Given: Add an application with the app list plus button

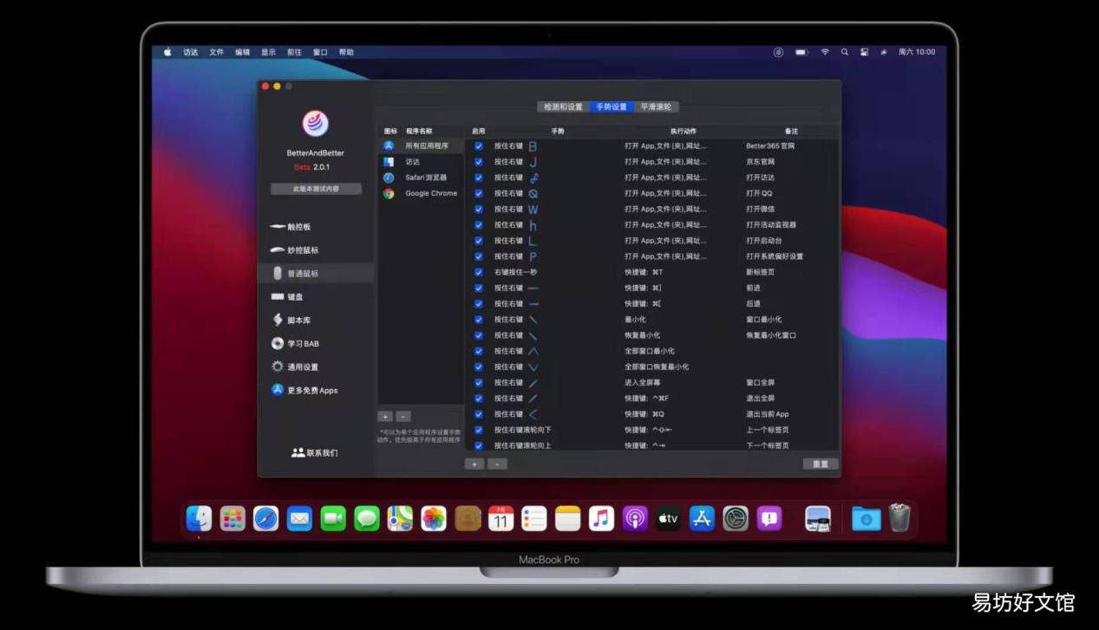Looking at the screenshot, I should (x=385, y=417).
